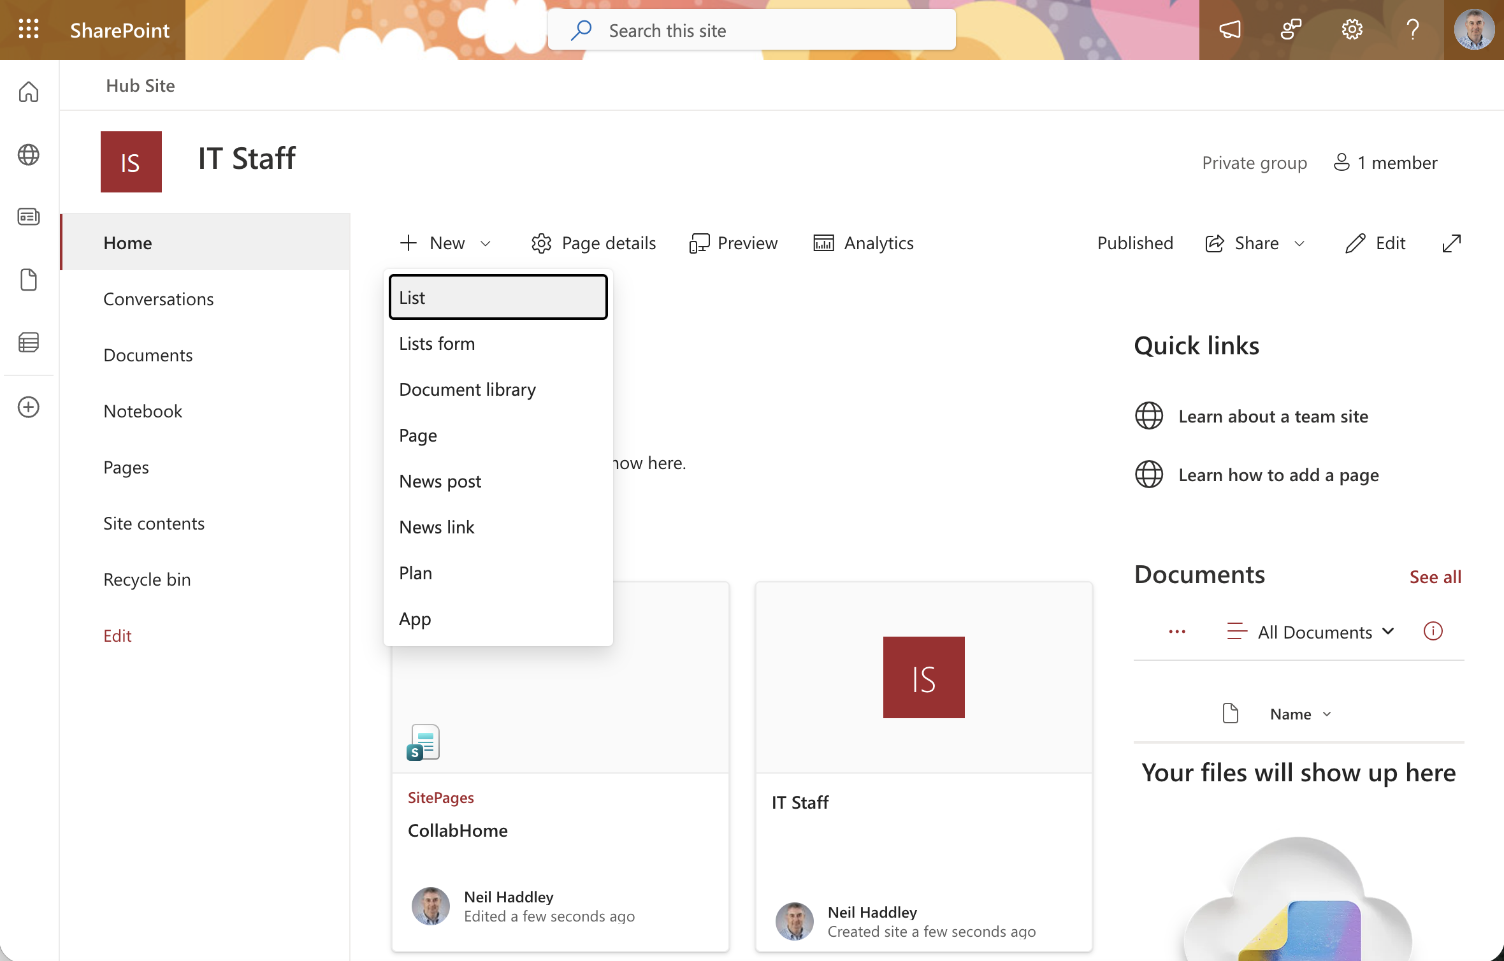Open Page details in the command bar
This screenshot has height=961, width=1504.
[594, 243]
